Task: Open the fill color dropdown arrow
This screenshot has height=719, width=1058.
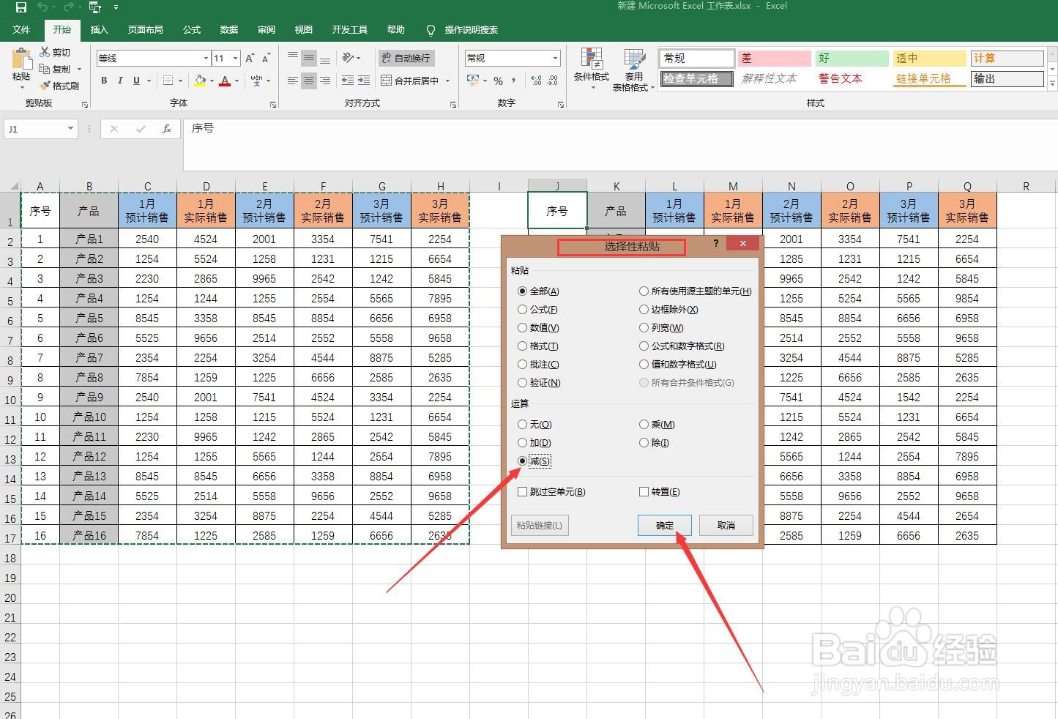Action: (x=212, y=81)
